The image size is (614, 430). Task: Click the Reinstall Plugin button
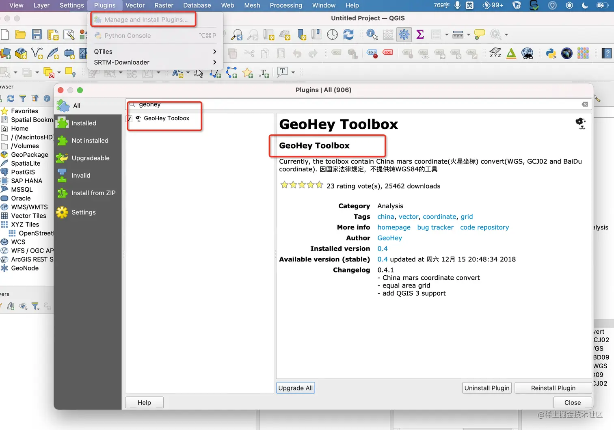pyautogui.click(x=553, y=388)
